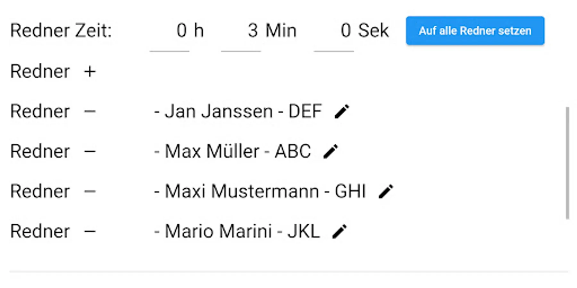Click the speaker list vertical scrollbar
The image size is (577, 288).
[x=567, y=163]
